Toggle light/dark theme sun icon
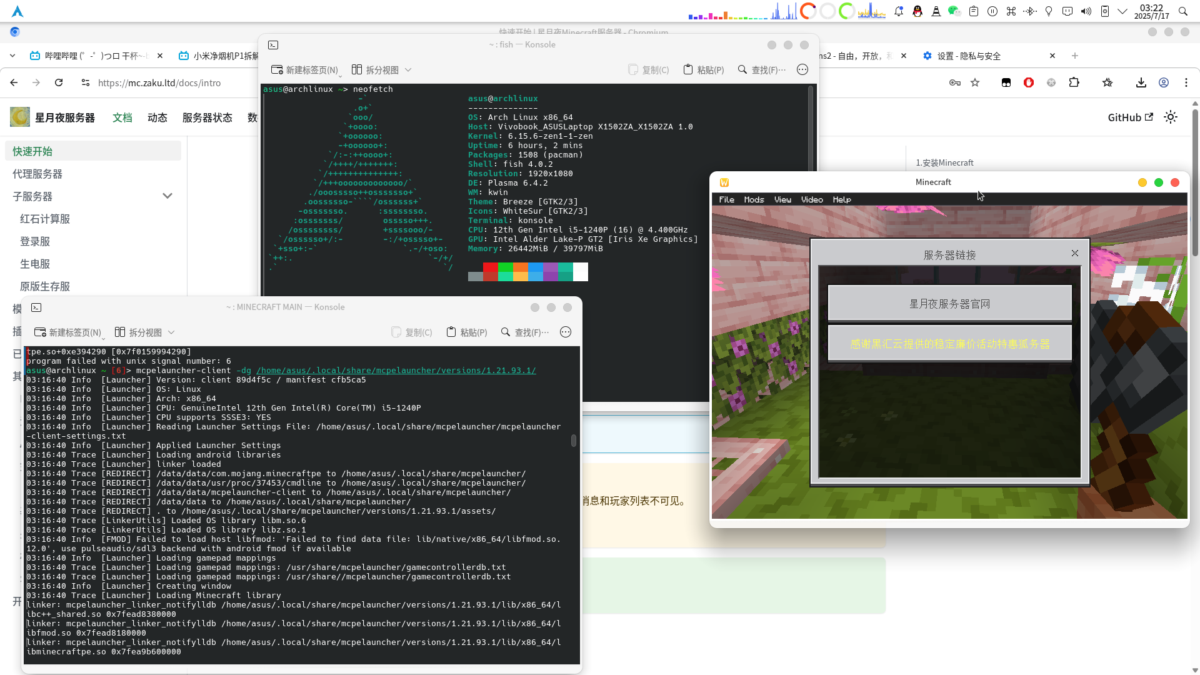Image resolution: width=1200 pixels, height=675 pixels. [x=1171, y=117]
